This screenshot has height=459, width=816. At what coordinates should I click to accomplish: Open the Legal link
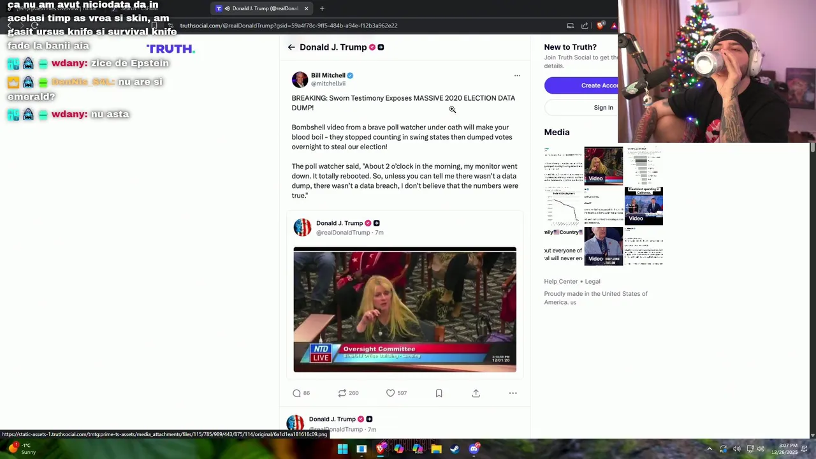(x=592, y=281)
